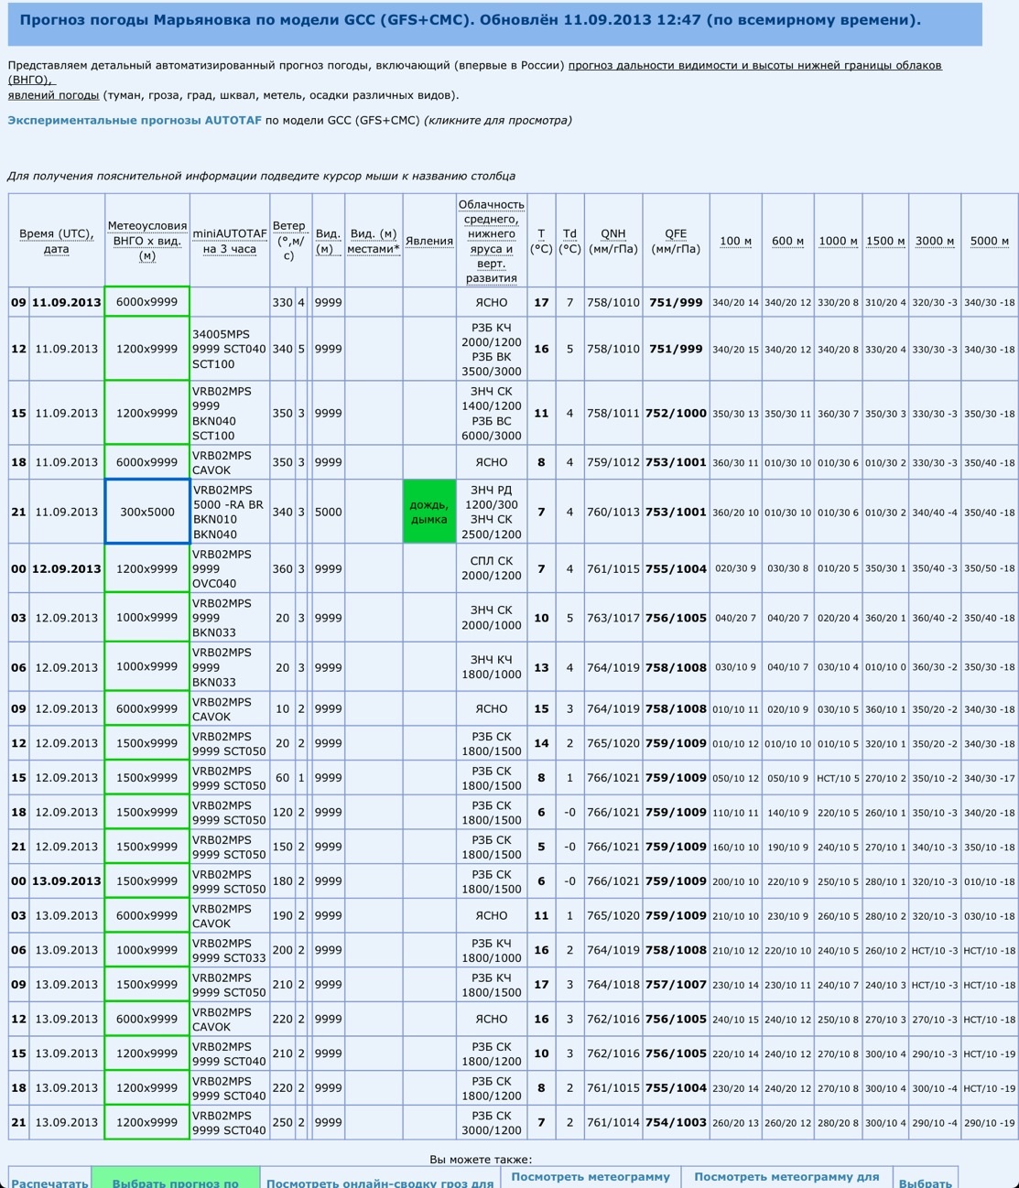The height and width of the screenshot is (1188, 1019).
Task: Click Экспериментальные прогнозы AUTOTAF link
Action: coord(135,120)
